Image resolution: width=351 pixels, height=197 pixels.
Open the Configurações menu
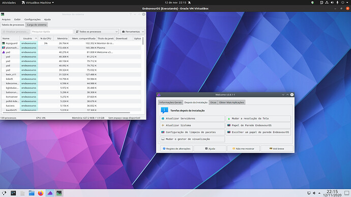click(33, 19)
